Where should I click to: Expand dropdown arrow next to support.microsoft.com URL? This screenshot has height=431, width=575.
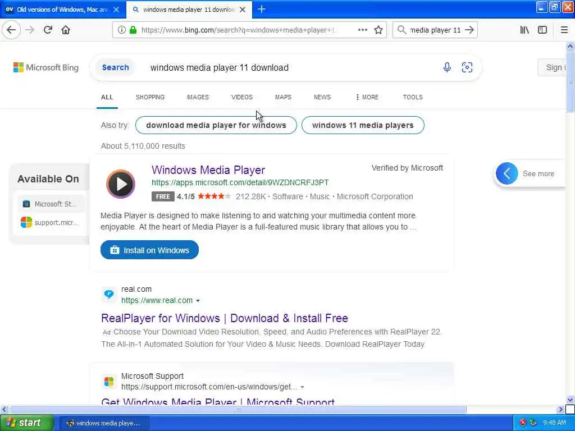[x=303, y=387]
